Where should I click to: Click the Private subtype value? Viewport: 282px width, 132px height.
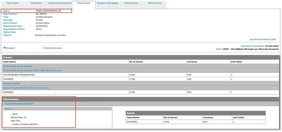point(39,20)
